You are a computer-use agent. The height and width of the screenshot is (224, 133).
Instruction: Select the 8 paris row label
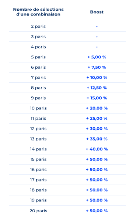coord(38,88)
